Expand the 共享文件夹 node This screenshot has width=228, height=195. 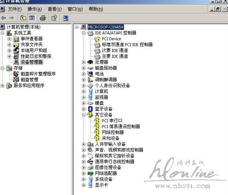pyautogui.click(x=9, y=45)
